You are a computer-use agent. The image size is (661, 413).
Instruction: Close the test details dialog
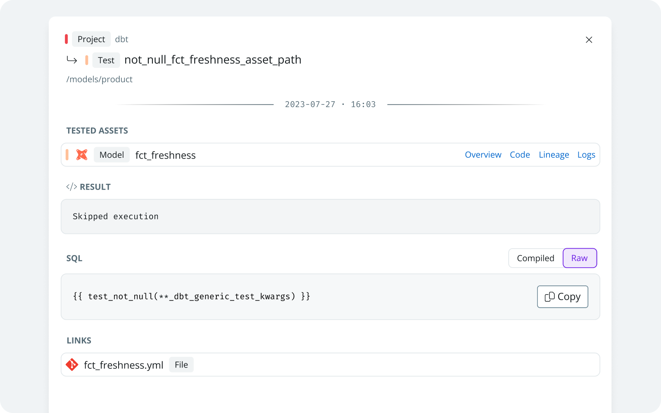(589, 40)
